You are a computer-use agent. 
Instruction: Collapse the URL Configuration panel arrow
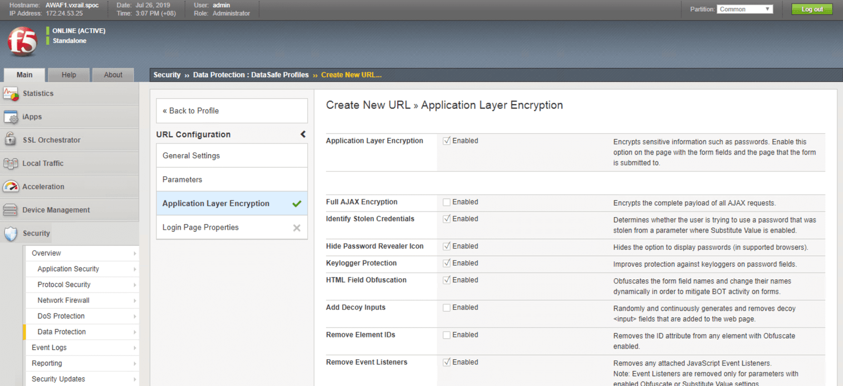[x=303, y=134]
